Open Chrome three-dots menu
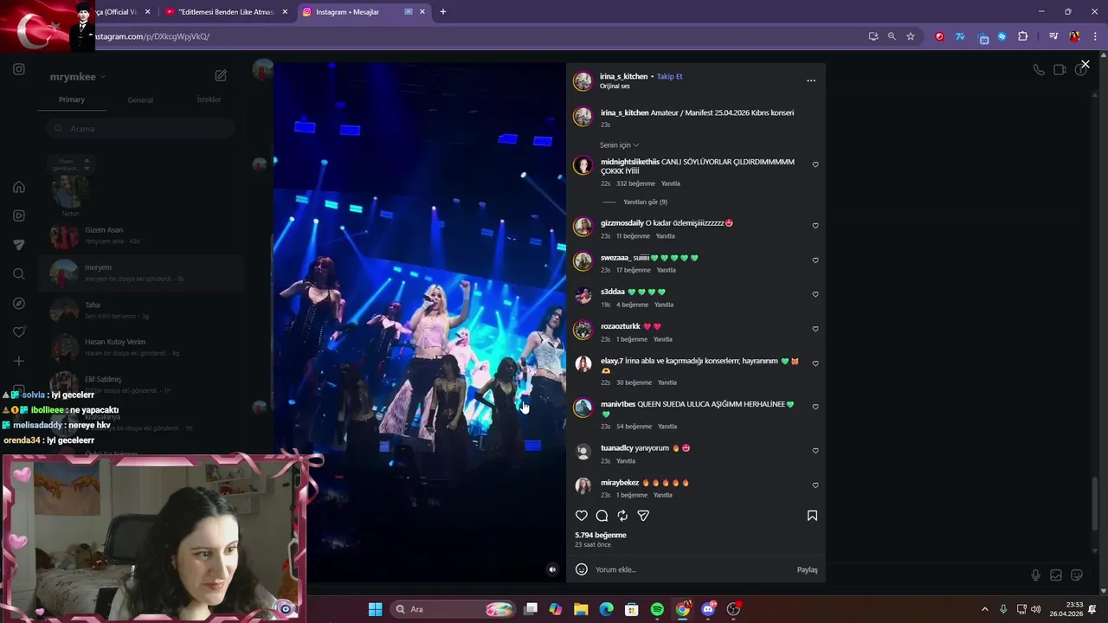Image resolution: width=1108 pixels, height=623 pixels. [1095, 36]
